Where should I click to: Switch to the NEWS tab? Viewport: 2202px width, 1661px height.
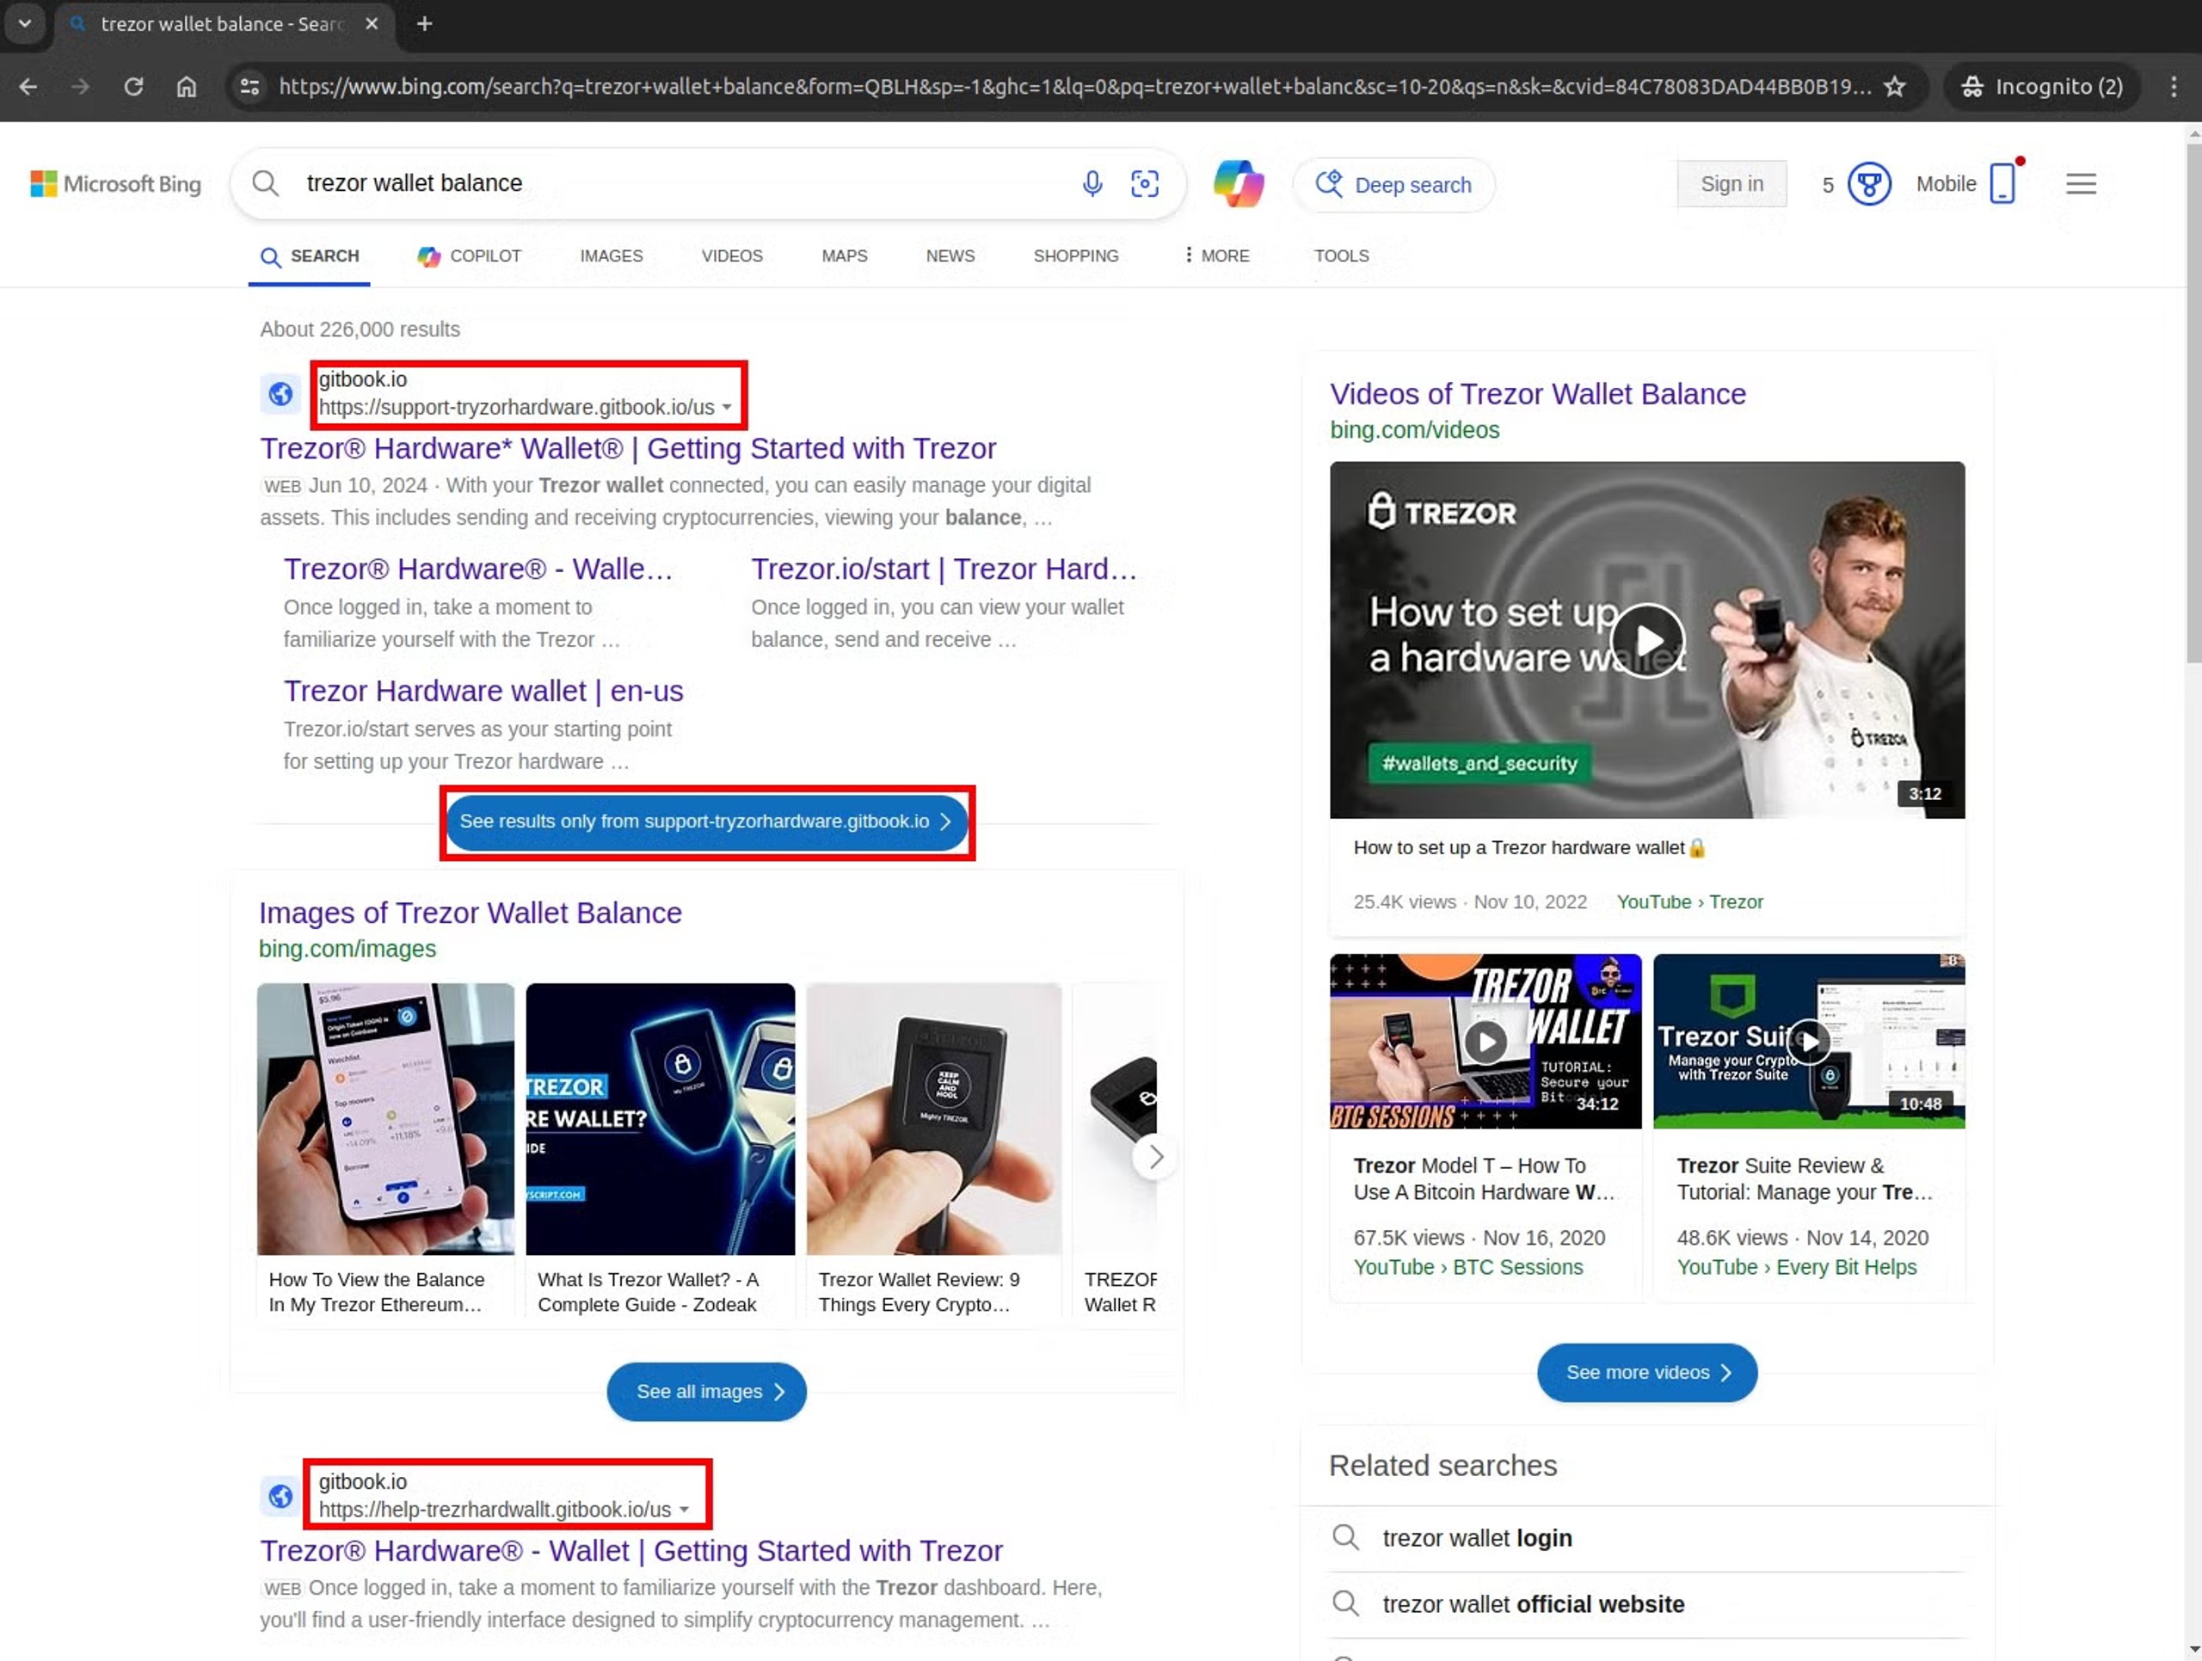pos(950,255)
